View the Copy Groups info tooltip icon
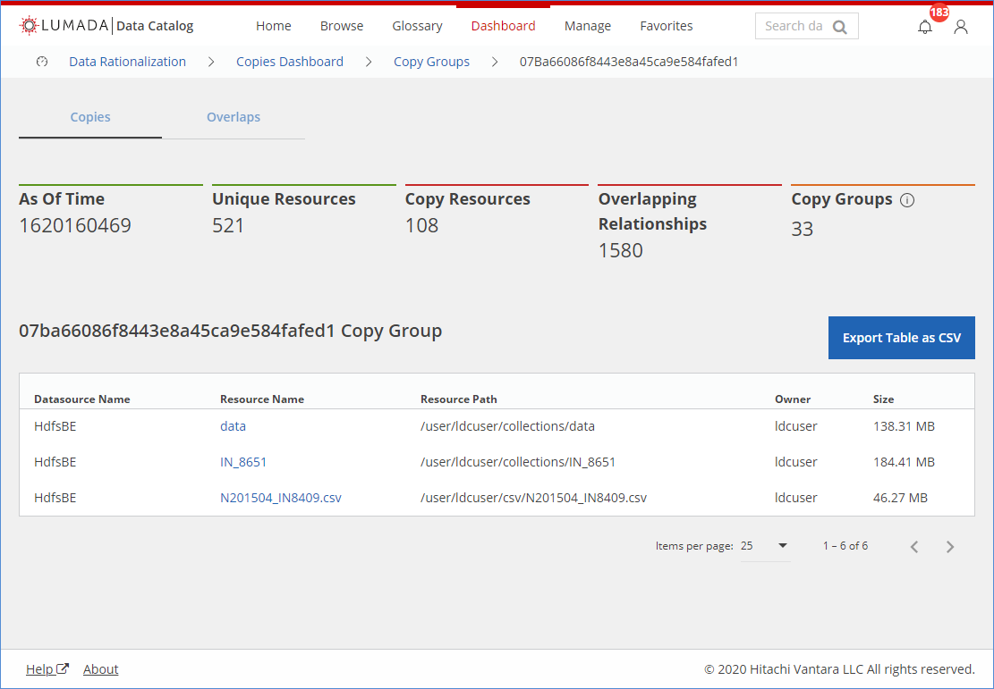The height and width of the screenshot is (689, 994). pos(908,199)
